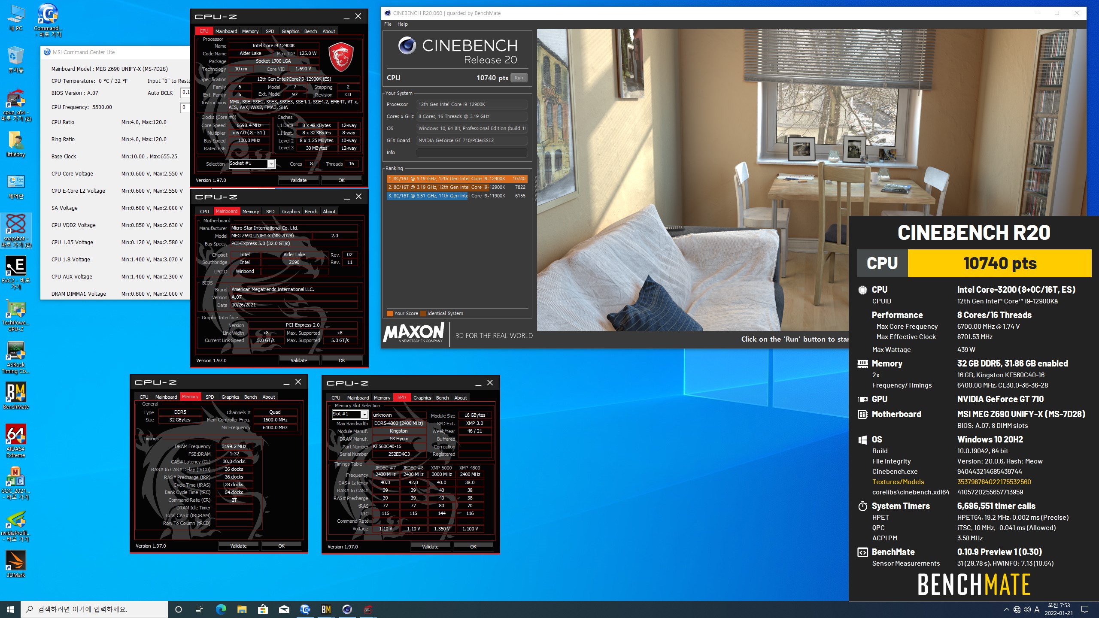Image resolution: width=1099 pixels, height=618 pixels.
Task: Open the EVC2 desktop shortcut
Action: (x=16, y=273)
